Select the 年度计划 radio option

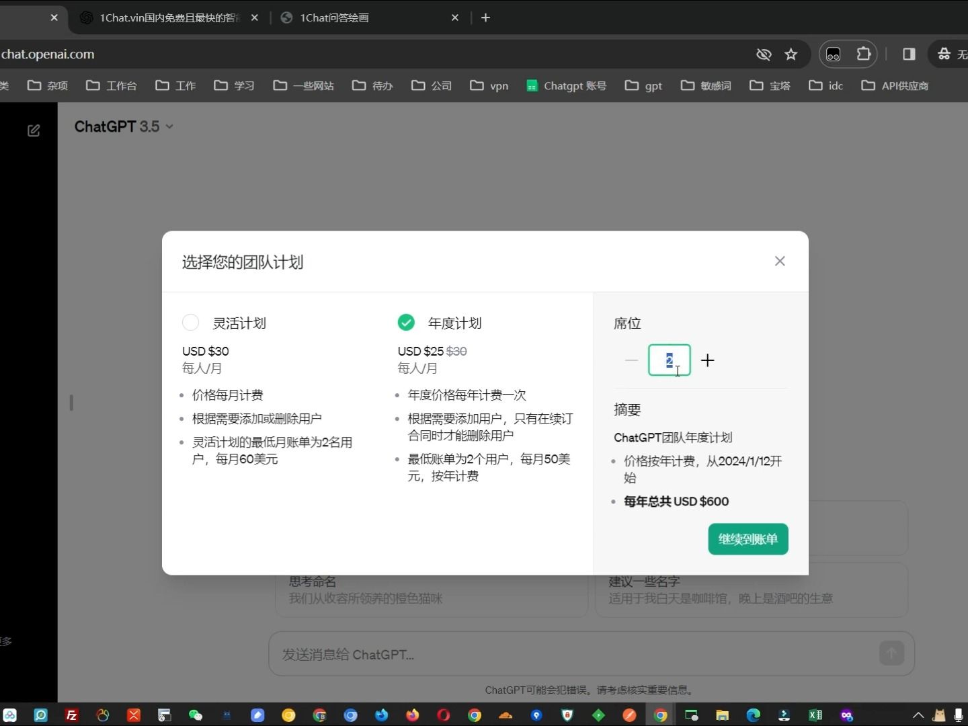click(406, 323)
